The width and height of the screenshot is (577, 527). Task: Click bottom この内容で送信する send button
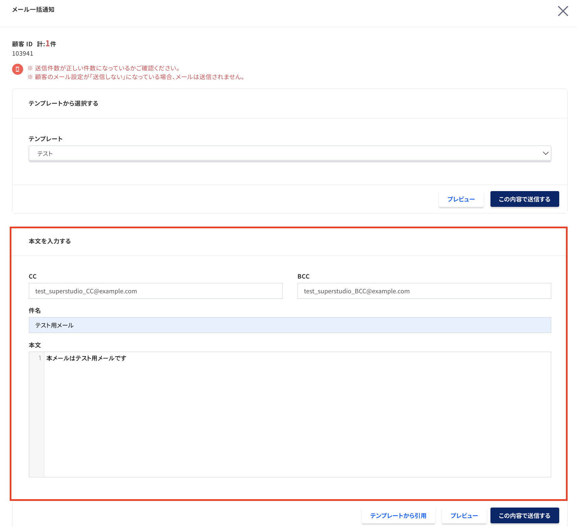pos(525,516)
